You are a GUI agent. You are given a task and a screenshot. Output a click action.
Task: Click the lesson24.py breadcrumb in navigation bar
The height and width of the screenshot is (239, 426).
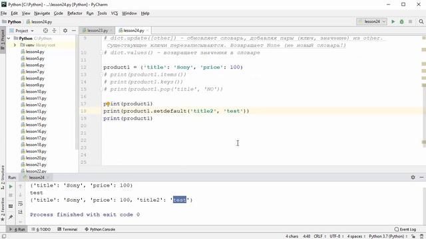click(x=39, y=22)
